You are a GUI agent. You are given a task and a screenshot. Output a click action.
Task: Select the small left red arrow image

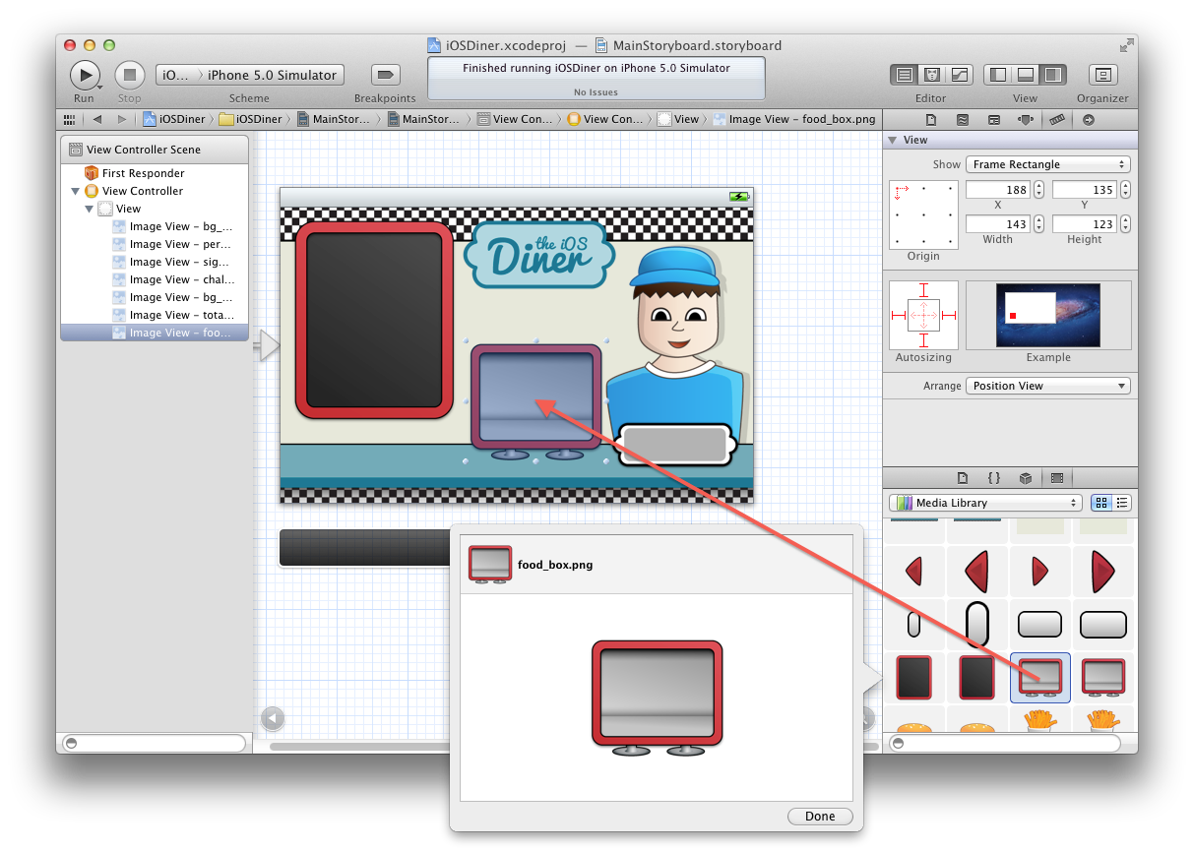[x=913, y=571]
